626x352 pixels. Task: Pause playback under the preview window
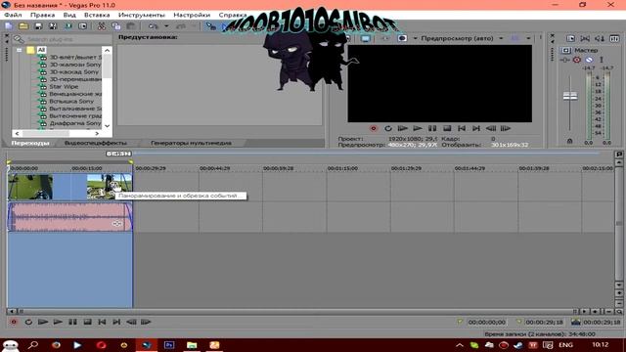pyautogui.click(x=432, y=128)
